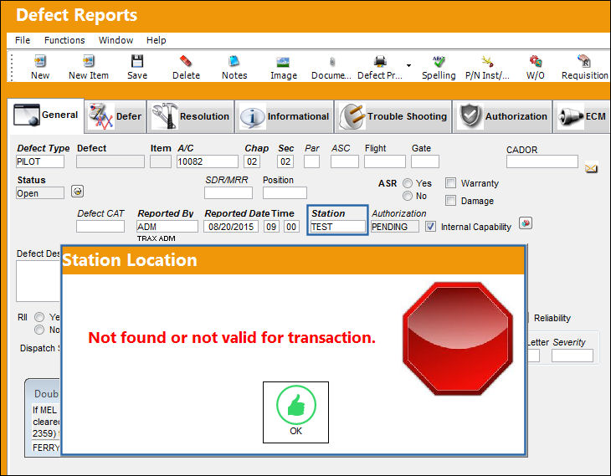Open the File menu

click(x=23, y=40)
